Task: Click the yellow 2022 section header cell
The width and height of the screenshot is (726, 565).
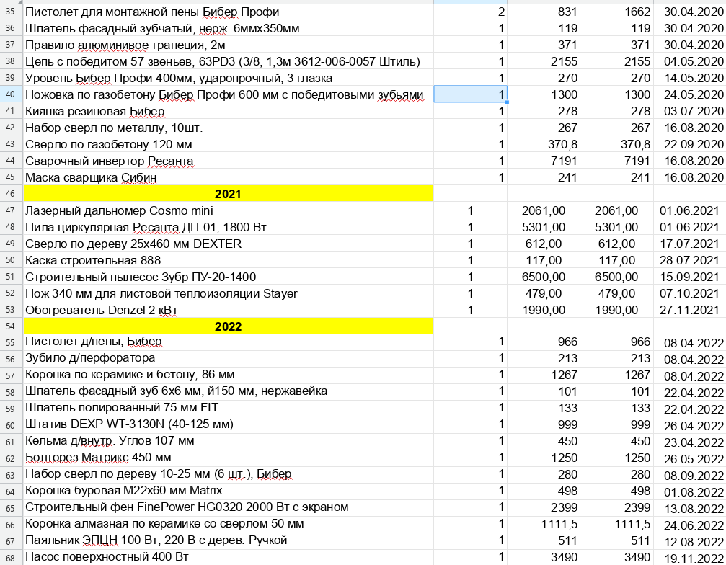Action: (x=229, y=326)
